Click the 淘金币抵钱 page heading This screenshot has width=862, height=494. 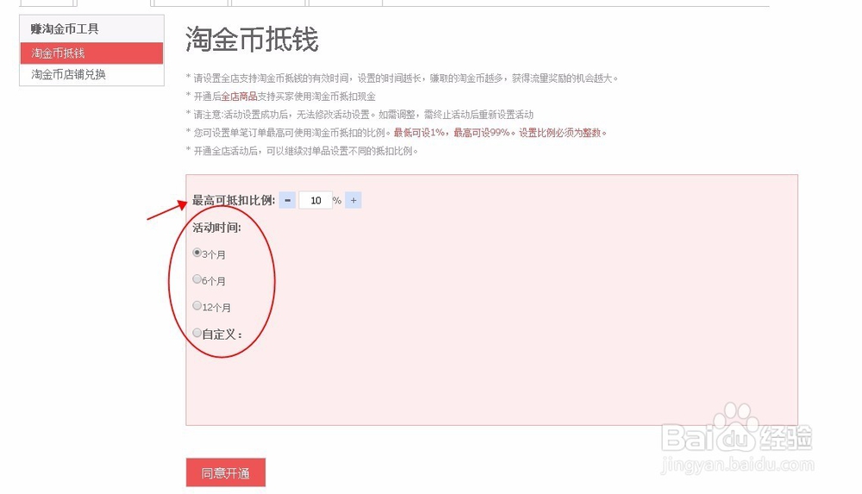point(252,39)
